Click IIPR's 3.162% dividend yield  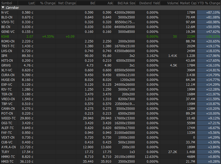click(x=152, y=56)
